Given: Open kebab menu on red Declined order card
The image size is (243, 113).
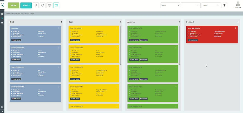Looking at the screenshot, I should pos(235,28).
